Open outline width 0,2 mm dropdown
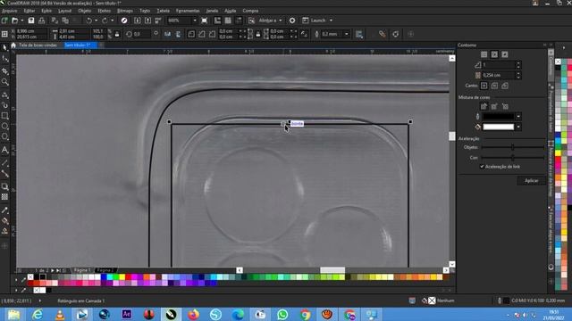The image size is (572, 321). [x=347, y=34]
